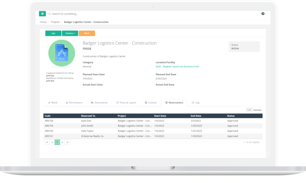Switch to the Permissions tab
This screenshot has width=306, height=183.
[x=74, y=103]
